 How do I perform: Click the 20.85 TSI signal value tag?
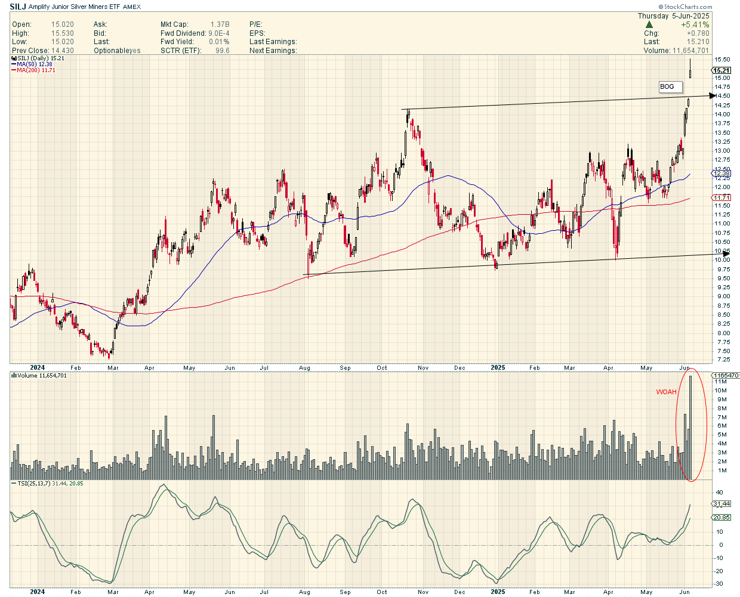(x=721, y=518)
